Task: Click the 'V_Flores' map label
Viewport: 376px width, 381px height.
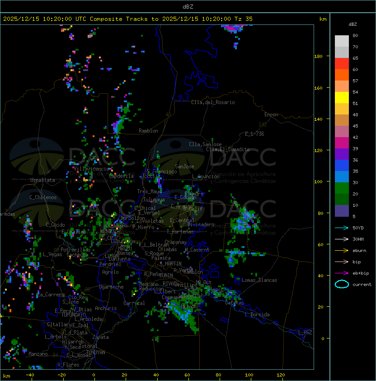Action: click(x=68, y=365)
